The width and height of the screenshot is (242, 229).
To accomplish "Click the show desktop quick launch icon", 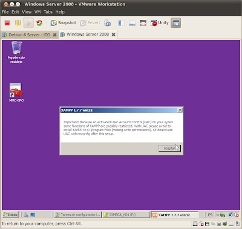I will click(33, 215).
